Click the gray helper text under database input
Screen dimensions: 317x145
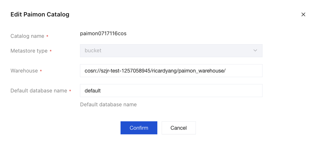tap(108, 105)
